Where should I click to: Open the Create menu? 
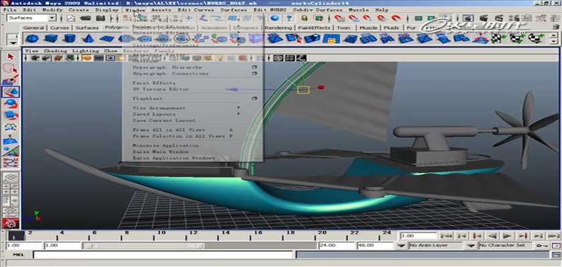coord(79,9)
